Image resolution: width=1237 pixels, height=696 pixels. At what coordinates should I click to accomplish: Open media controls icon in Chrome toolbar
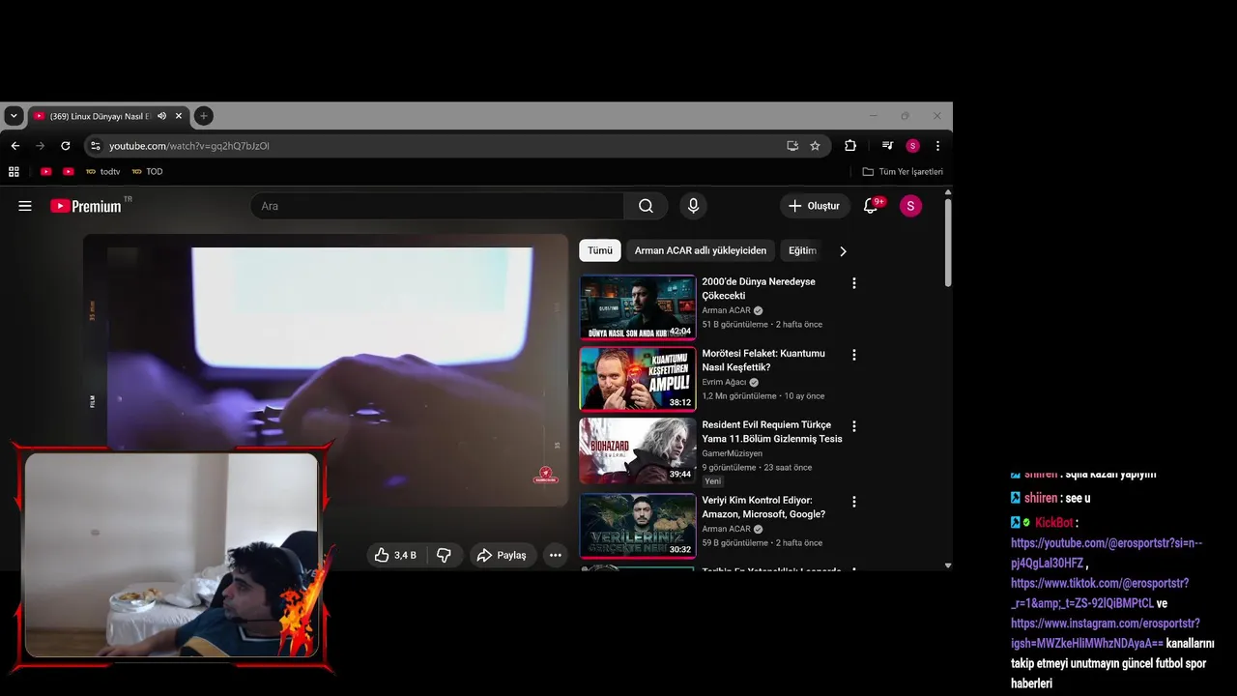point(887,146)
